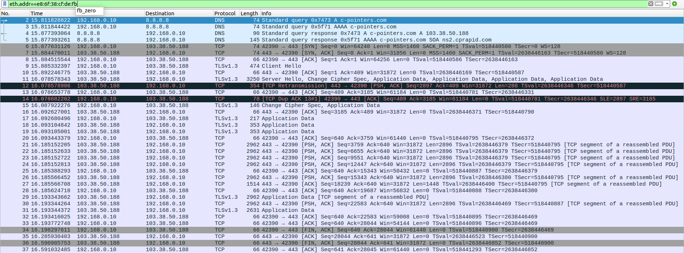Sort by the Length column header
The width and height of the screenshot is (684, 253).
pyautogui.click(x=249, y=13)
